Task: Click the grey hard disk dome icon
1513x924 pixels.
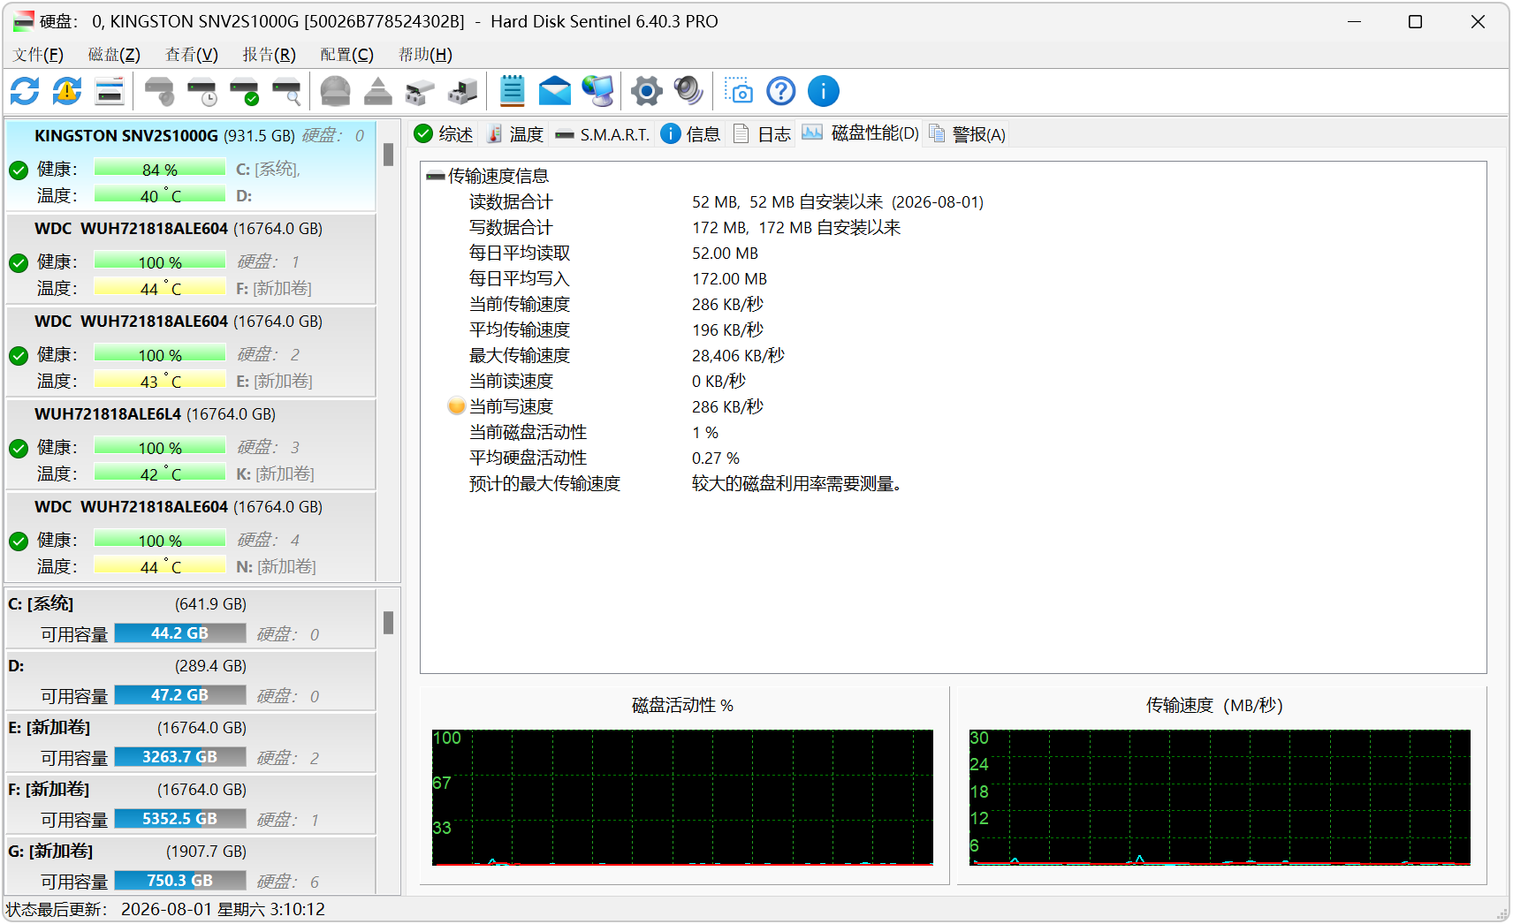Action: click(x=336, y=91)
